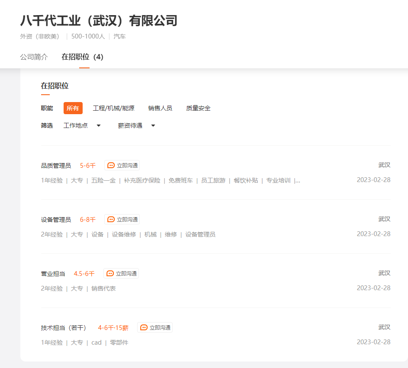Open the 营业担当 job posting

(x=53, y=274)
